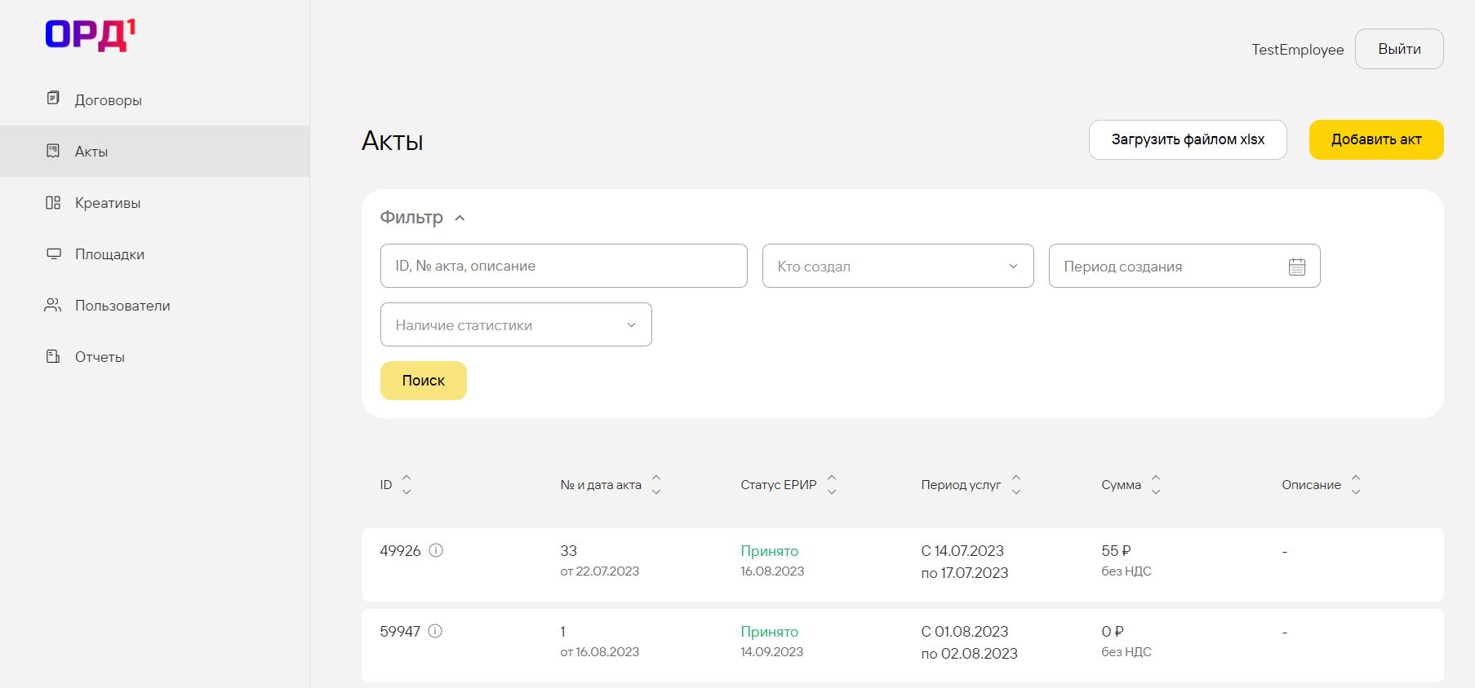
Task: Open Акты section
Action: 155,151
